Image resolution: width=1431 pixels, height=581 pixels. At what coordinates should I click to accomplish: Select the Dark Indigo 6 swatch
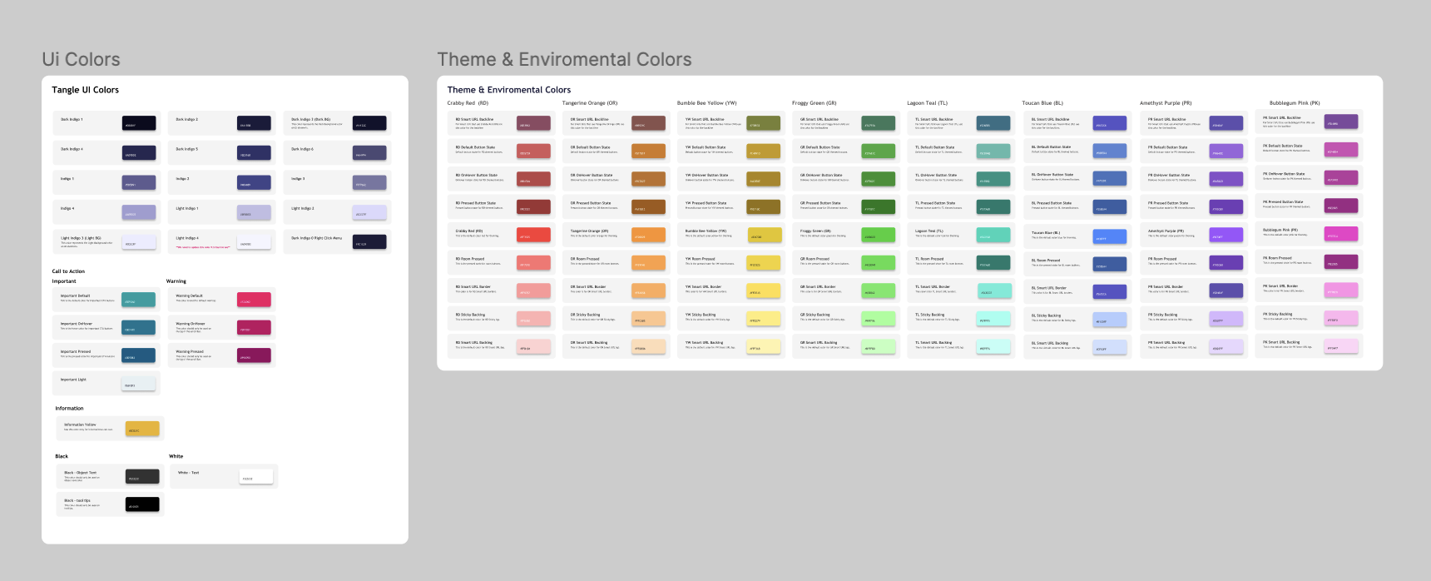[369, 153]
